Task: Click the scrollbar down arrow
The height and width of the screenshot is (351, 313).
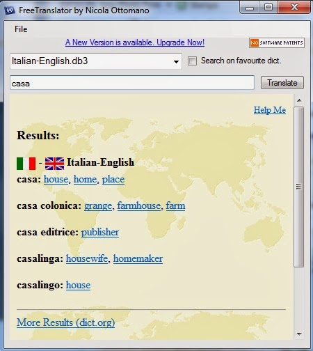Action: [x=299, y=334]
